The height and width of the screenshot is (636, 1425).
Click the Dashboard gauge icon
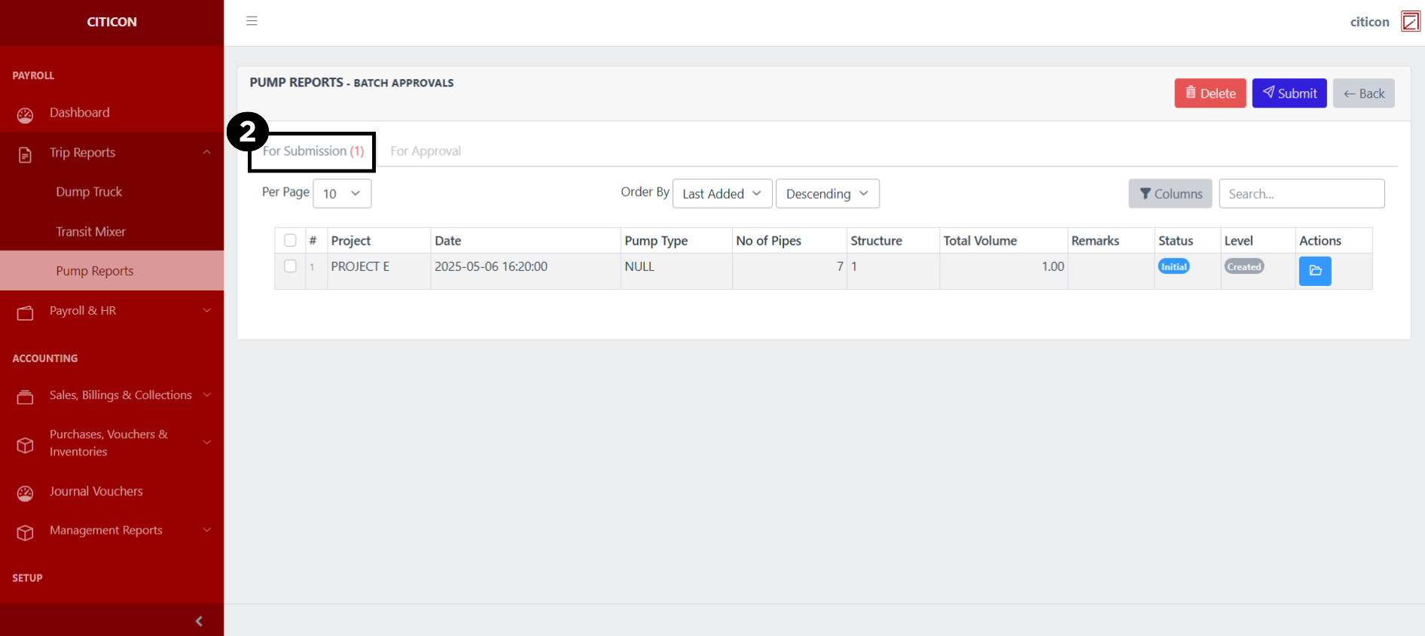tap(25, 114)
